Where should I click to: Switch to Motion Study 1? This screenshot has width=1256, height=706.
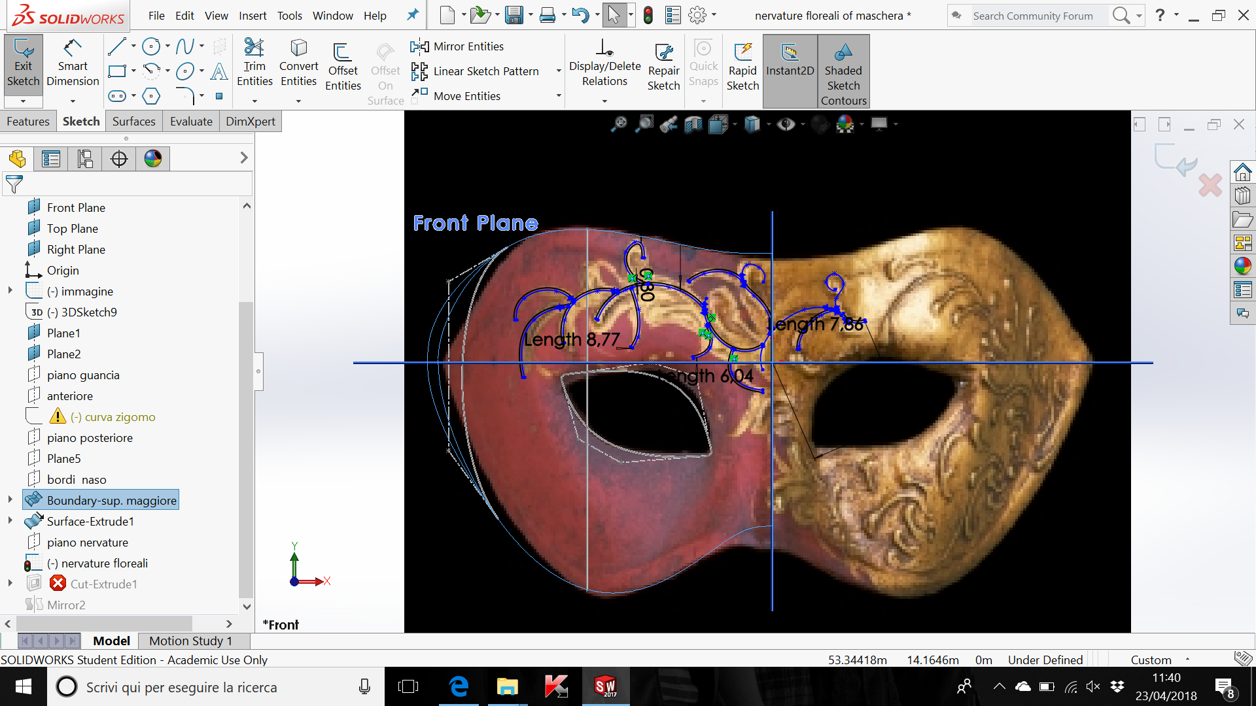click(190, 641)
